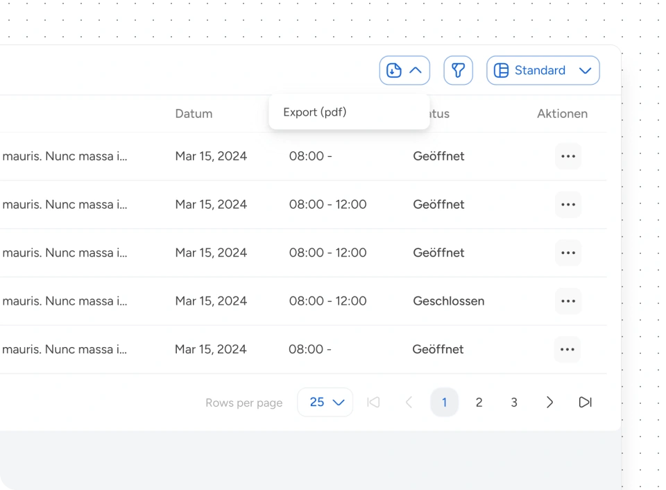Select current page 1 button
Viewport: 666px width, 490px height.
tap(444, 403)
